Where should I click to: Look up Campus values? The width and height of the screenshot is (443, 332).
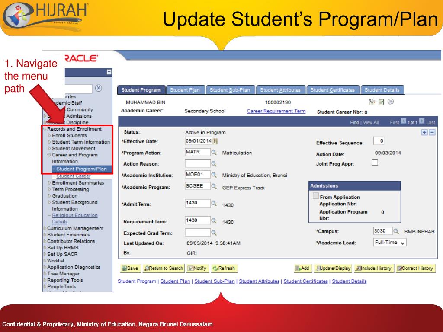396,231
